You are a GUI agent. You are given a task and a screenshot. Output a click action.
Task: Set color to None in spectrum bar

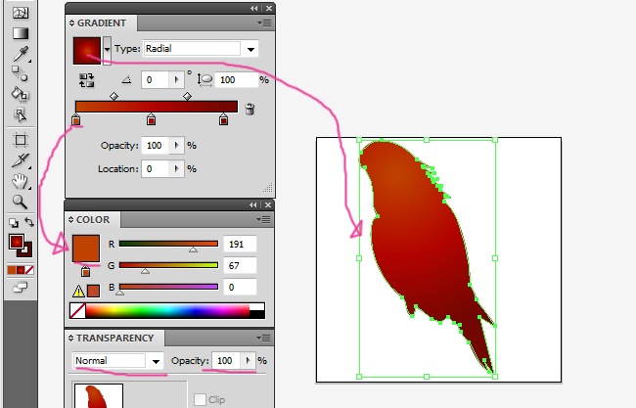tap(76, 310)
